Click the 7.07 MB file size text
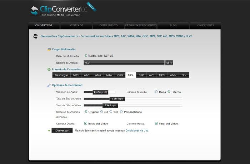 coord(109,56)
